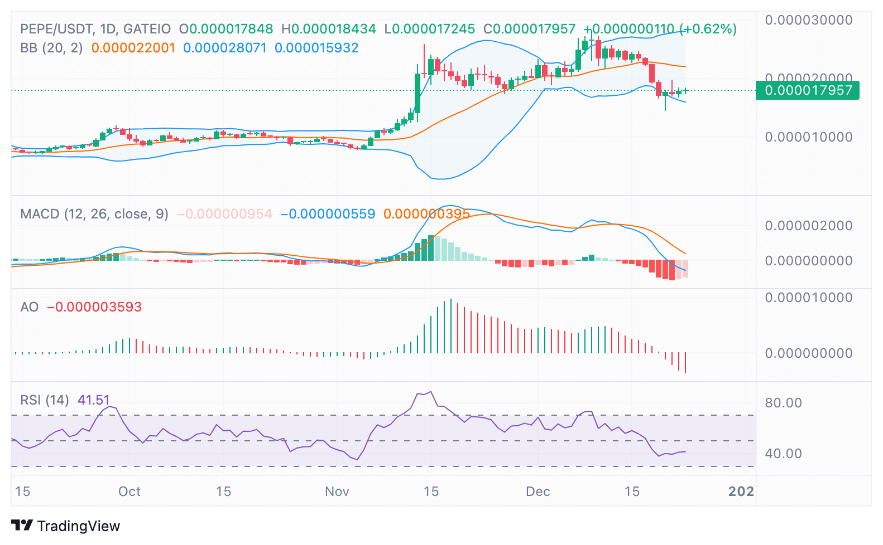Click the BB lower band value 0.000015932
The height and width of the screenshot is (545, 883).
coord(316,48)
